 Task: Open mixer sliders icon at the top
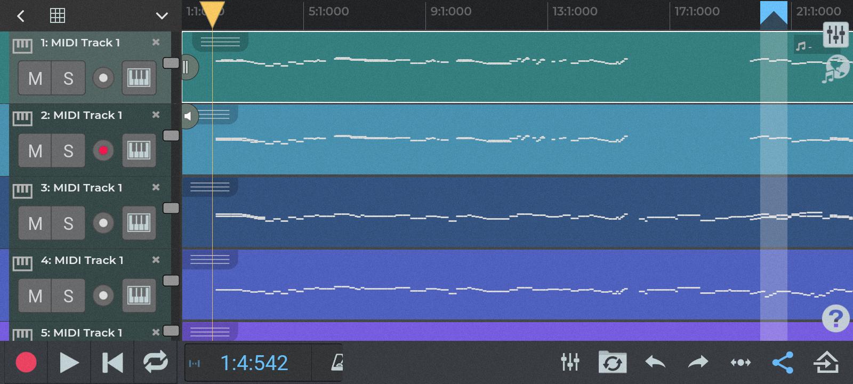coord(835,35)
